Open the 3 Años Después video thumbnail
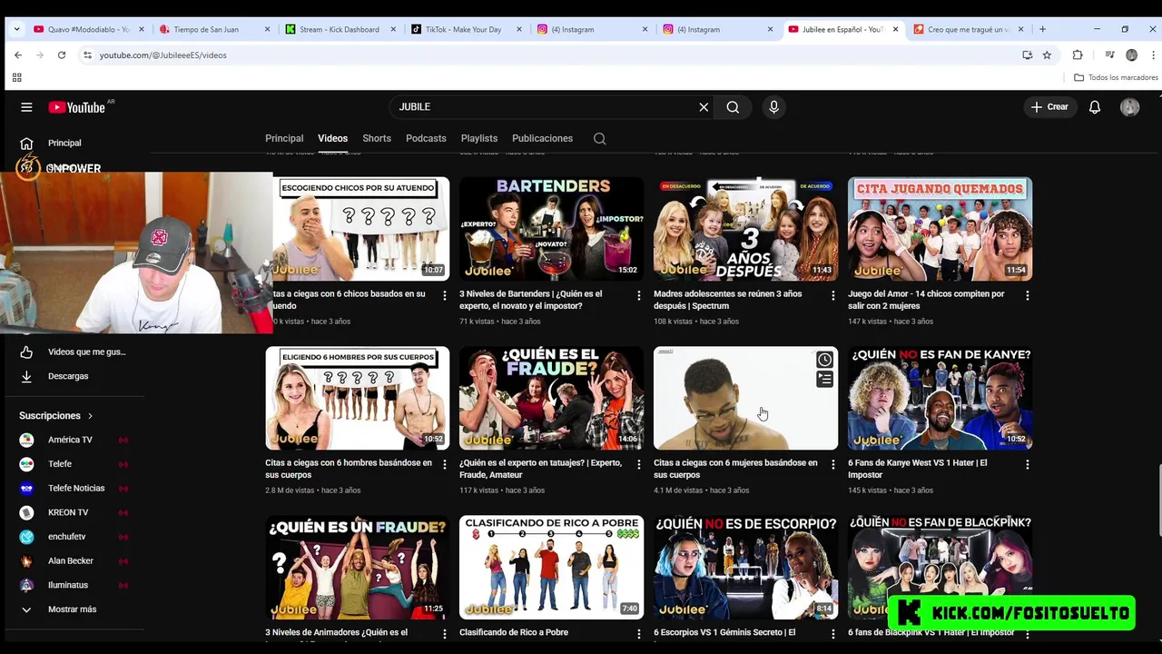The width and height of the screenshot is (1162, 654). (x=745, y=229)
